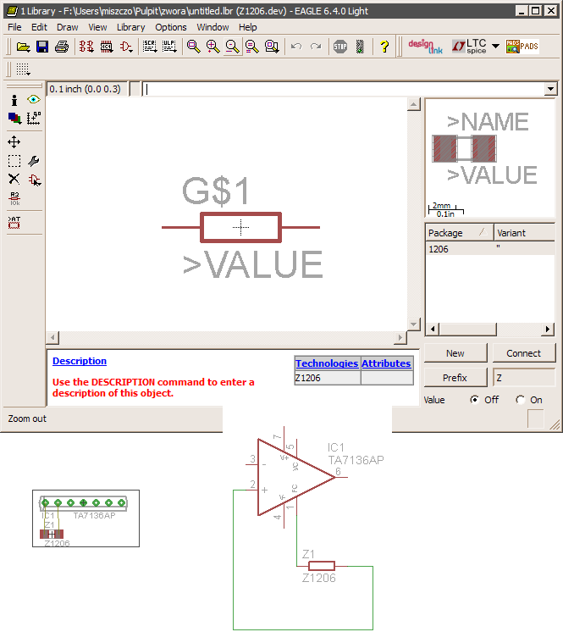The width and height of the screenshot is (563, 643).
Task: Open the Edit menu
Action: [39, 27]
